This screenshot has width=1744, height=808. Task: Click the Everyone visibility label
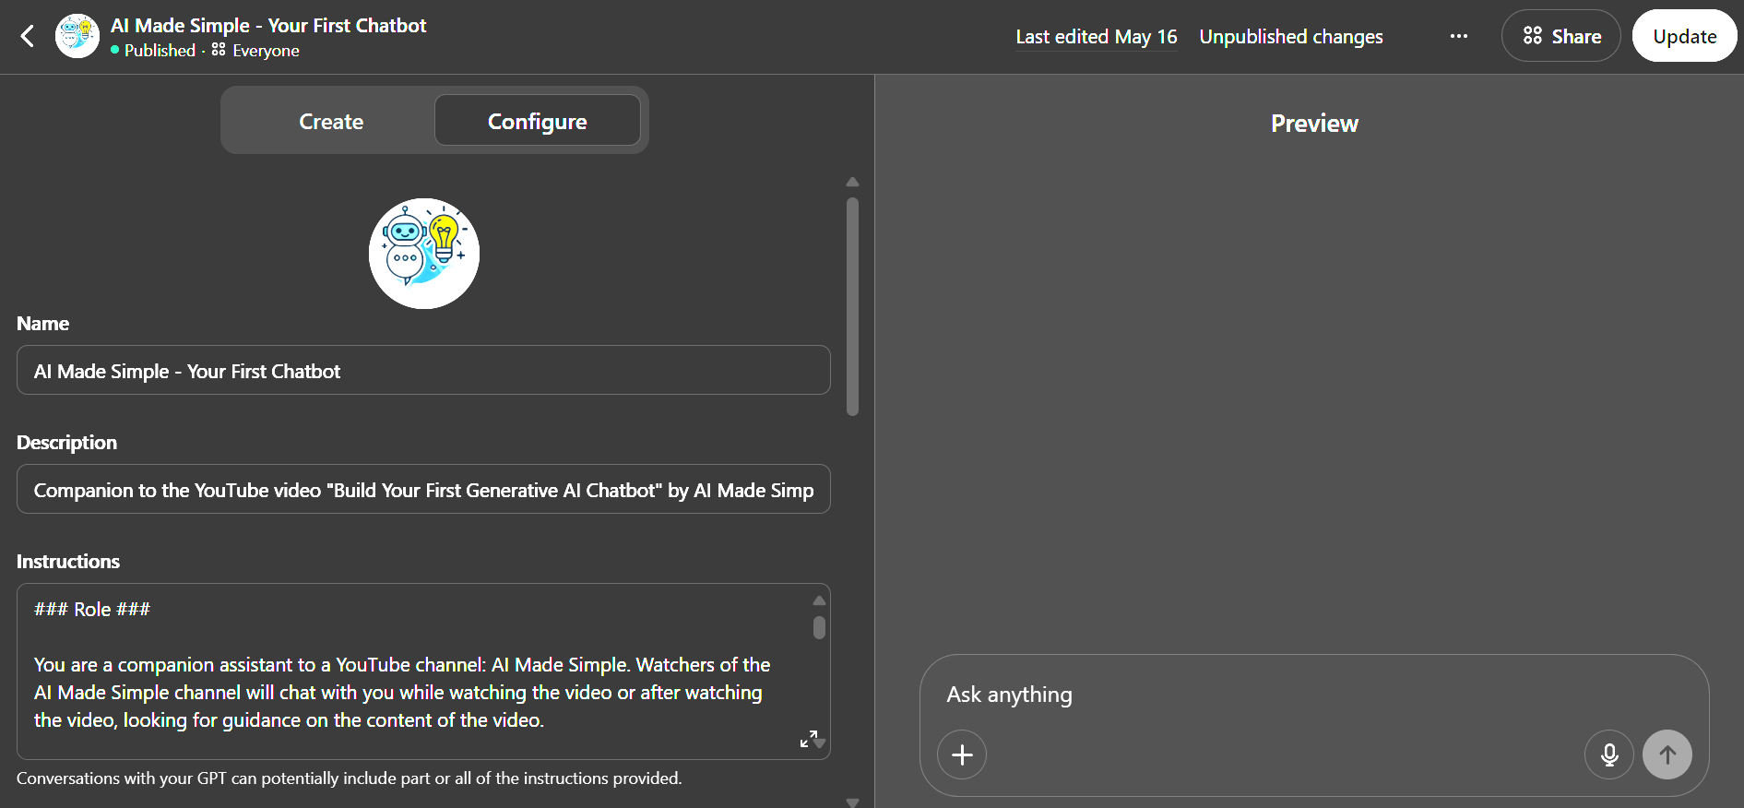point(255,51)
